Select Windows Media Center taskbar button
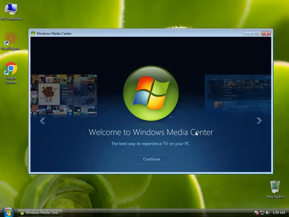The height and width of the screenshot is (217, 289). 40,213
